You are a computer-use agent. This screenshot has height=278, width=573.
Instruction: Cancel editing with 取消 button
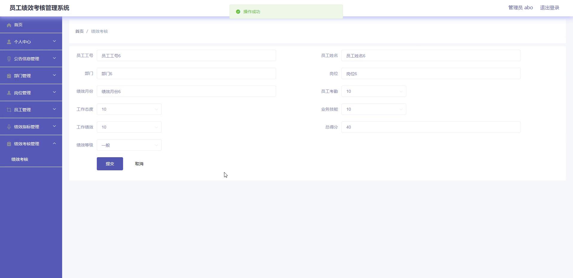click(139, 164)
